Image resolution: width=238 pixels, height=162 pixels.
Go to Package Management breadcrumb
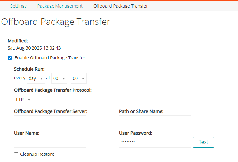pyautogui.click(x=60, y=6)
